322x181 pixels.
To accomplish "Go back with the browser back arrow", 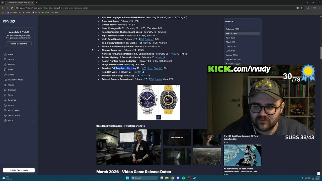I will 3,8.
